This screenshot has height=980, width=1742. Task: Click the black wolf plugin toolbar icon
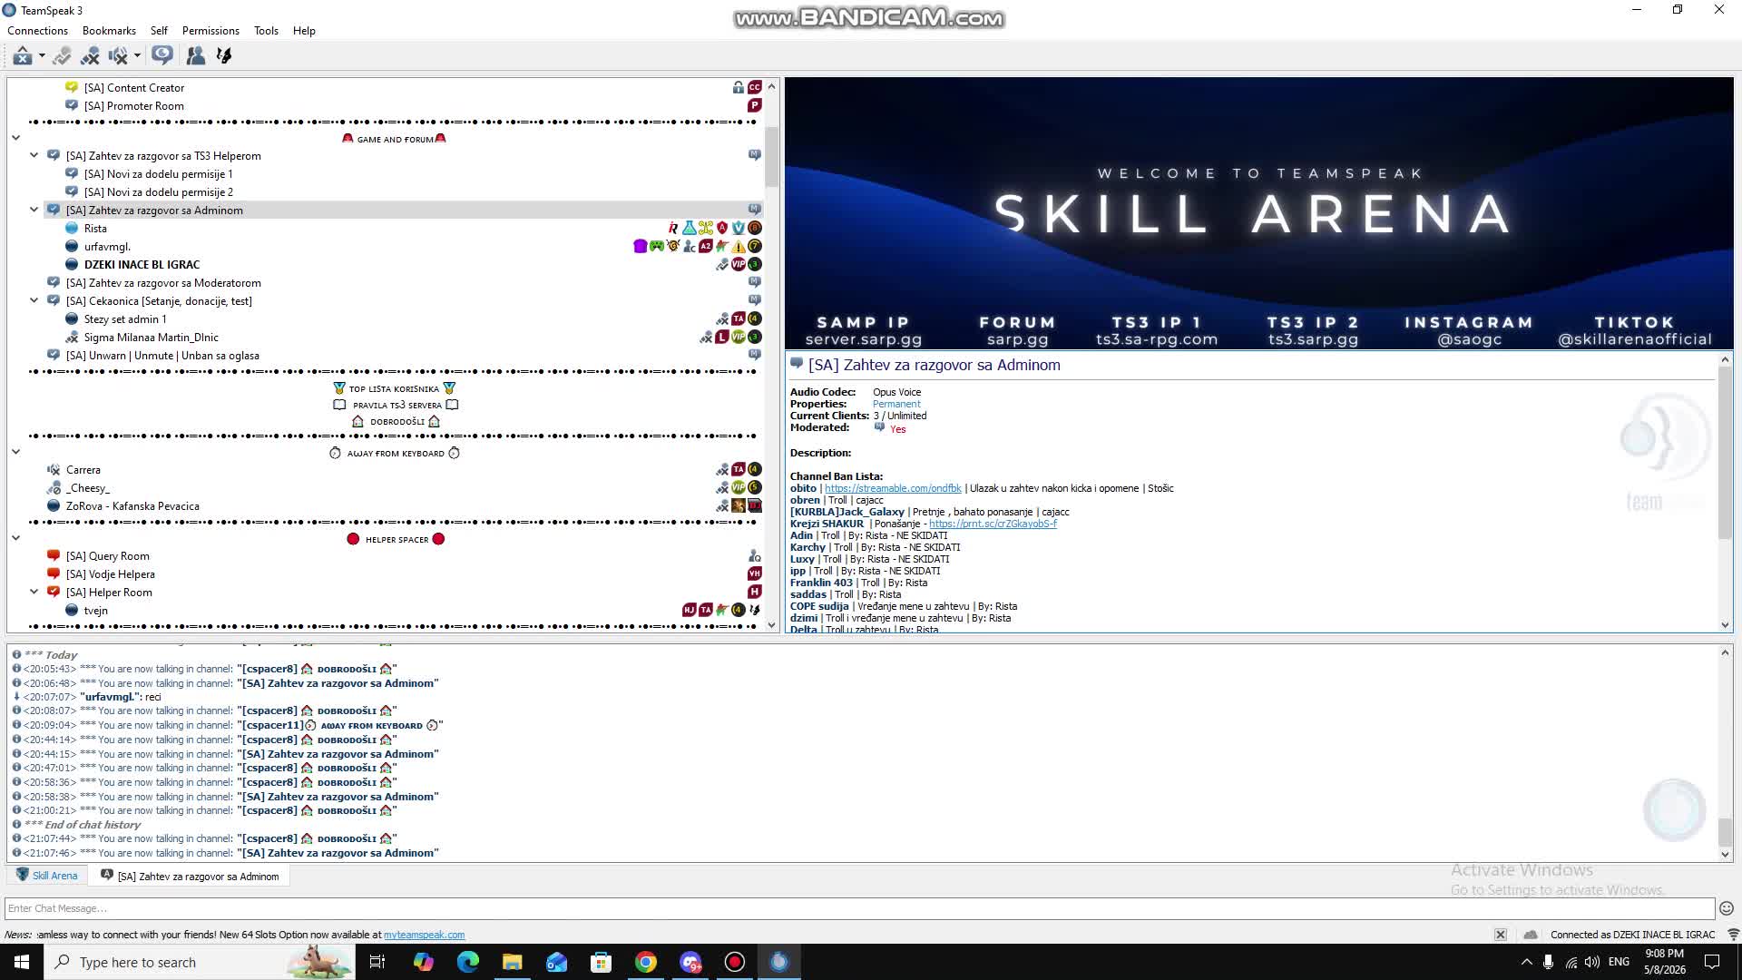click(224, 56)
